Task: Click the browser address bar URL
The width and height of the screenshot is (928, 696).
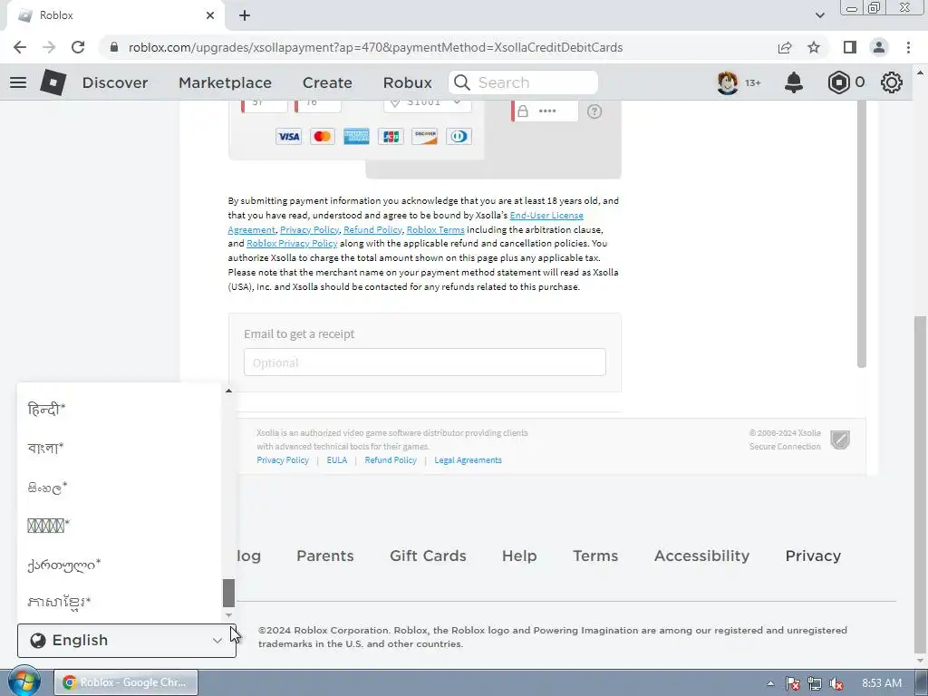Action: click(375, 47)
